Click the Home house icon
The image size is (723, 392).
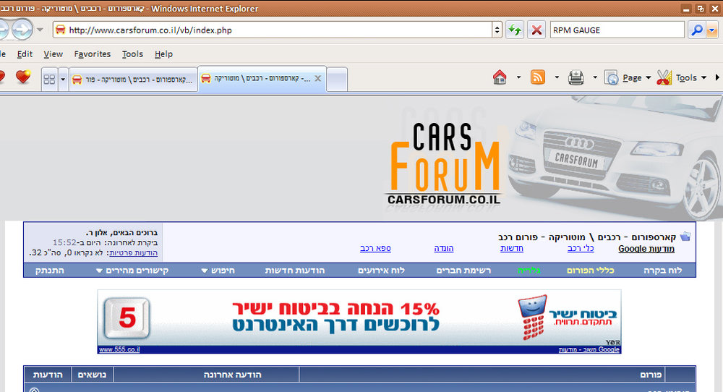click(500, 77)
